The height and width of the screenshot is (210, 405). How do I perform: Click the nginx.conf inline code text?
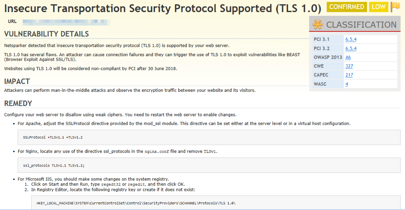pos(156,151)
